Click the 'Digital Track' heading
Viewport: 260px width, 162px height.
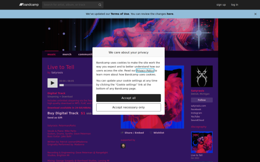56,93
